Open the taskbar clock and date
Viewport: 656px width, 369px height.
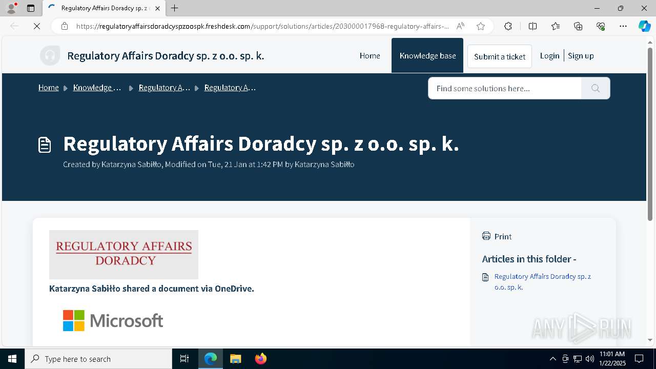[x=612, y=359]
